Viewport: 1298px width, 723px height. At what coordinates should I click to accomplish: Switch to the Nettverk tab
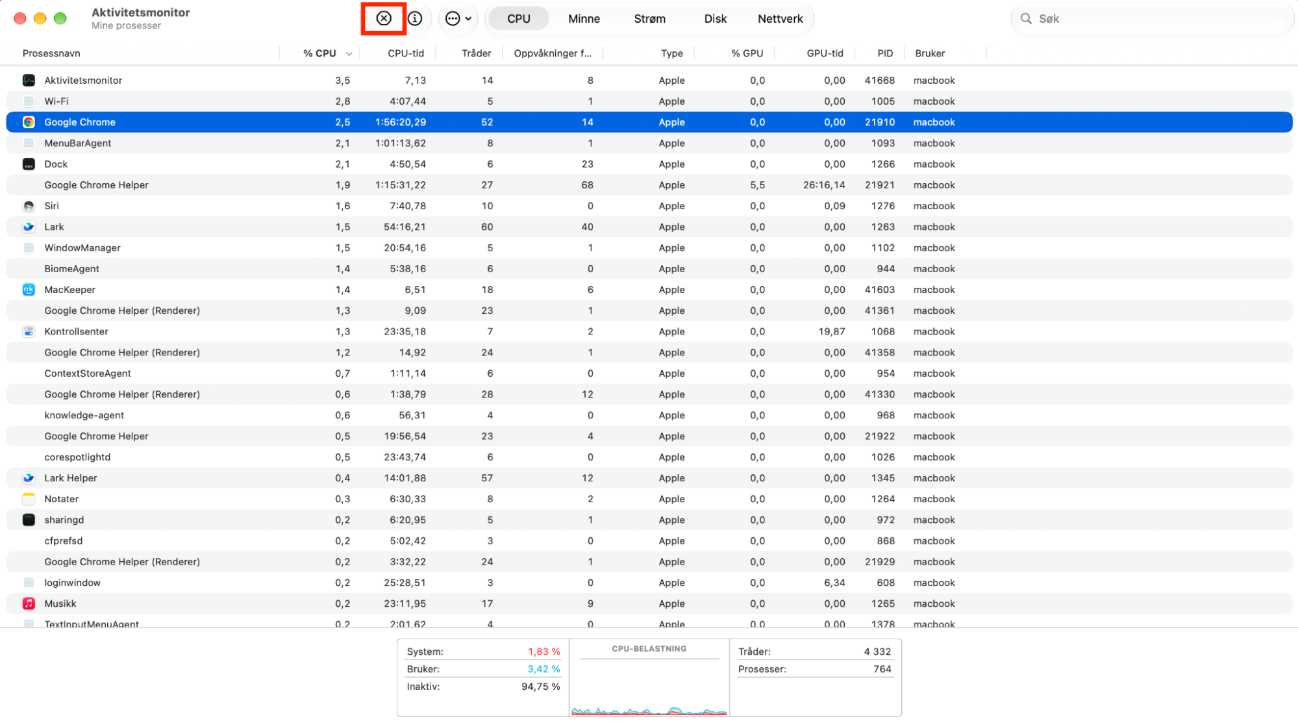coord(780,18)
